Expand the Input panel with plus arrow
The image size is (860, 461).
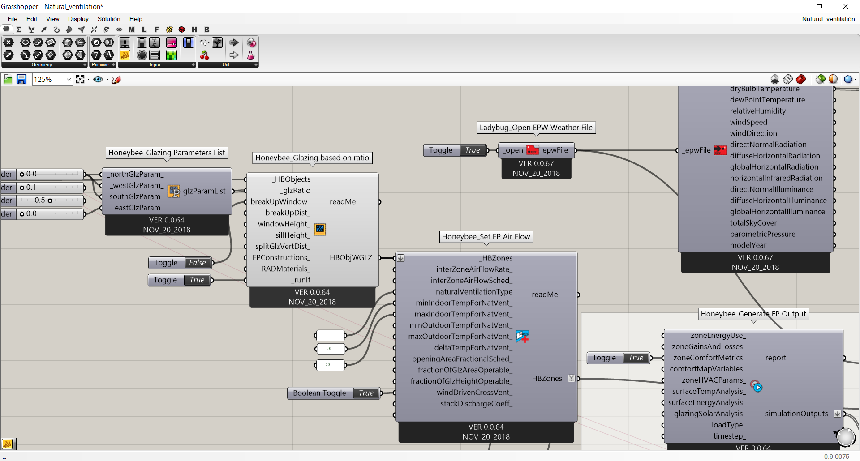pyautogui.click(x=193, y=65)
